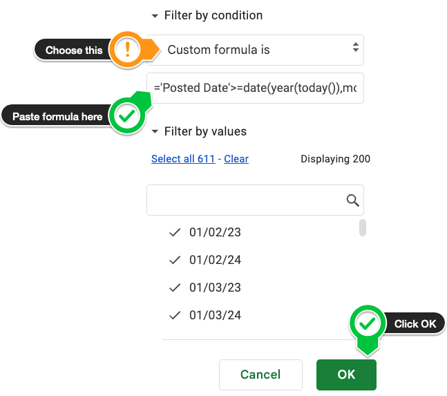Click the values search input box
Screen dimensions: 447x396
(x=255, y=200)
